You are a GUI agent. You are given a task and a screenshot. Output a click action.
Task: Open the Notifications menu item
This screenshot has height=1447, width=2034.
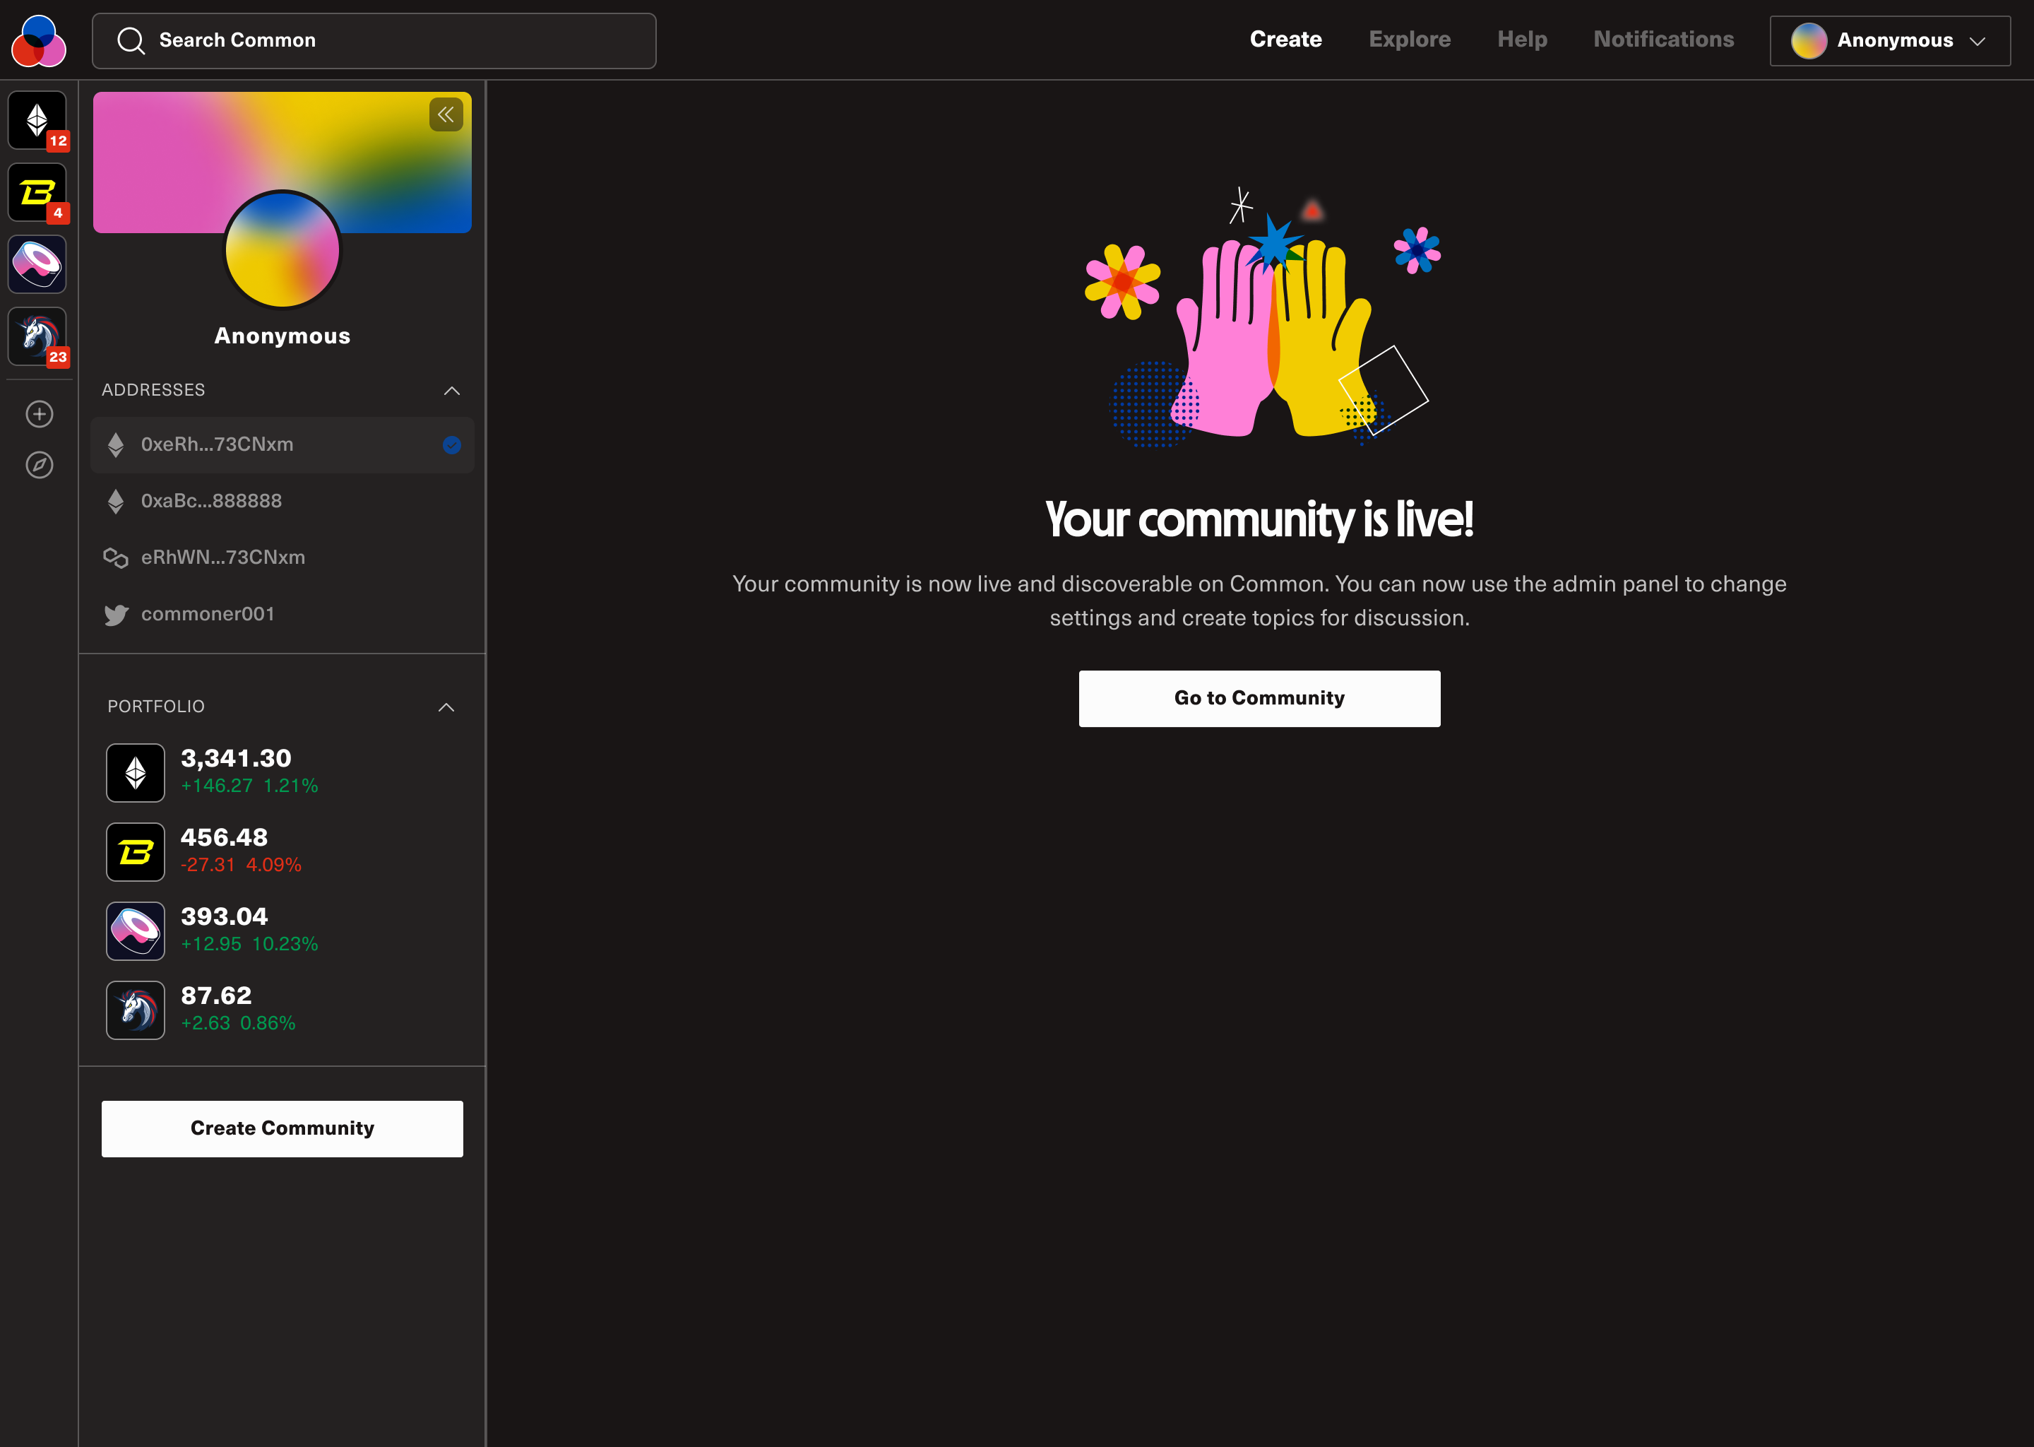tap(1663, 39)
